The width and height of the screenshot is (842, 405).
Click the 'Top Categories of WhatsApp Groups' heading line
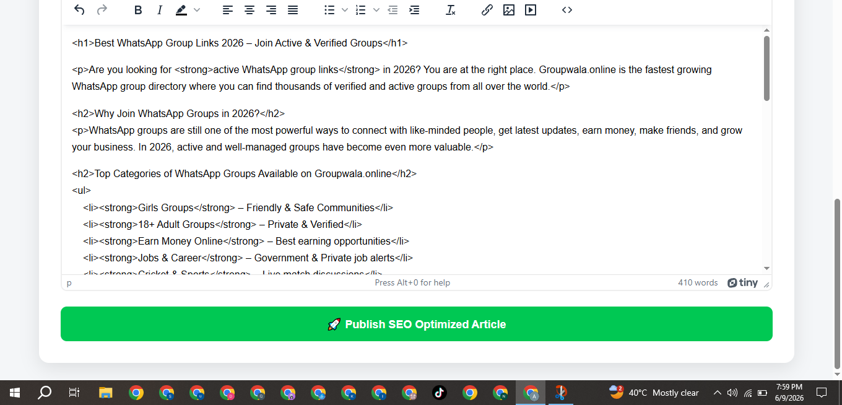tap(245, 174)
